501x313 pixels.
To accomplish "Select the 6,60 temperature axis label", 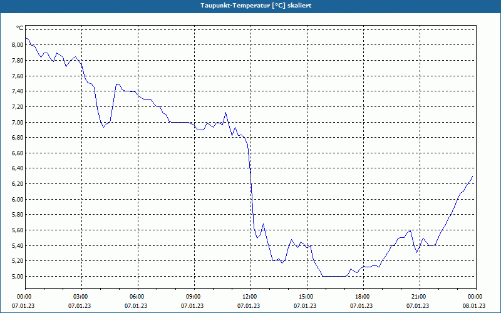I will (x=18, y=153).
